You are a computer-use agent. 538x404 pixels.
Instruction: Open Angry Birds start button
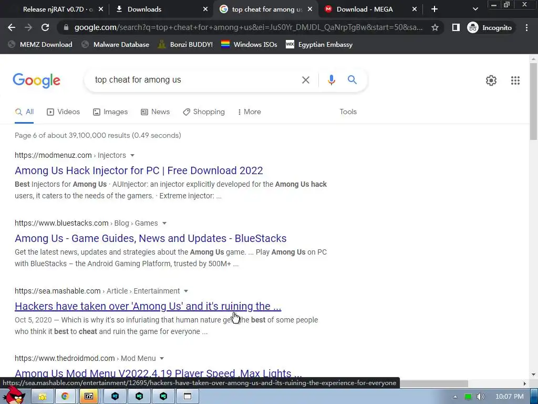pos(14,396)
